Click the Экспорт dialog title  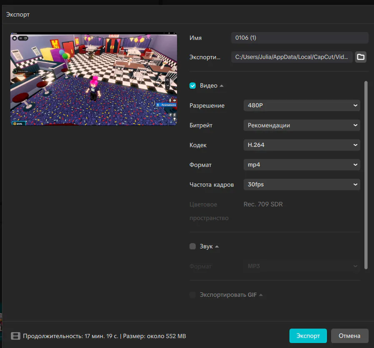(18, 15)
